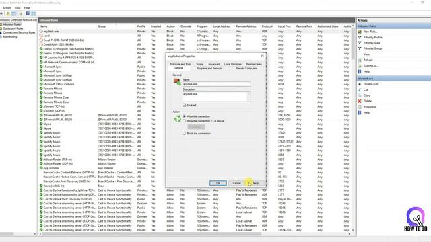
Task: Click the rules list horizontal scrollbar
Action: coord(152,234)
